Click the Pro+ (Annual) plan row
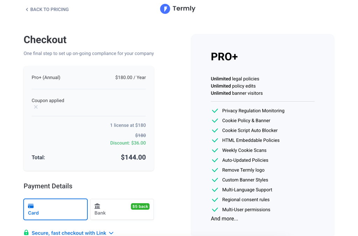This screenshot has width=358, height=236. pyautogui.click(x=88, y=78)
